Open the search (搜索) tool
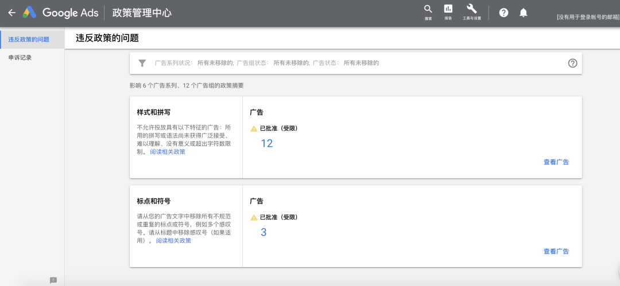Image resolution: width=620 pixels, height=286 pixels. click(x=428, y=11)
